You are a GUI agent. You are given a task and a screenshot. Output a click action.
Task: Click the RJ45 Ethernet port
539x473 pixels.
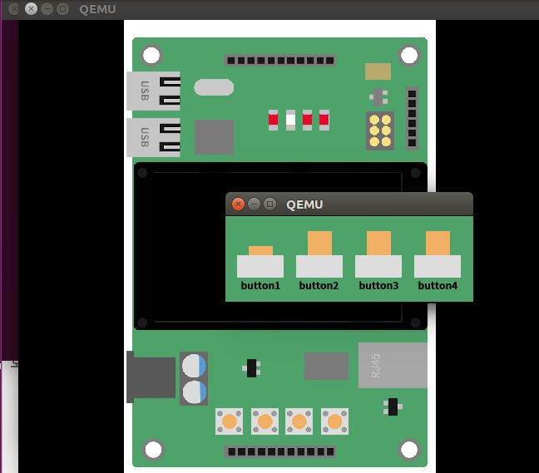393,365
